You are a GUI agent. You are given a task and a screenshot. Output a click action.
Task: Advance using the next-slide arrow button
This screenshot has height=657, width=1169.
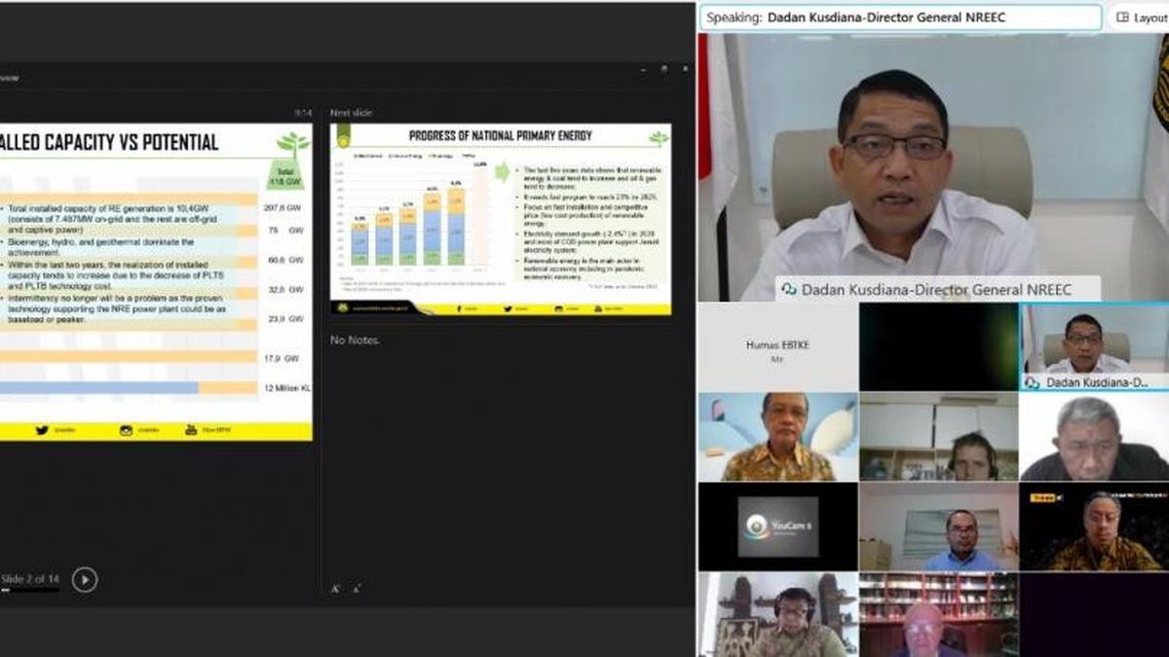[86, 581]
